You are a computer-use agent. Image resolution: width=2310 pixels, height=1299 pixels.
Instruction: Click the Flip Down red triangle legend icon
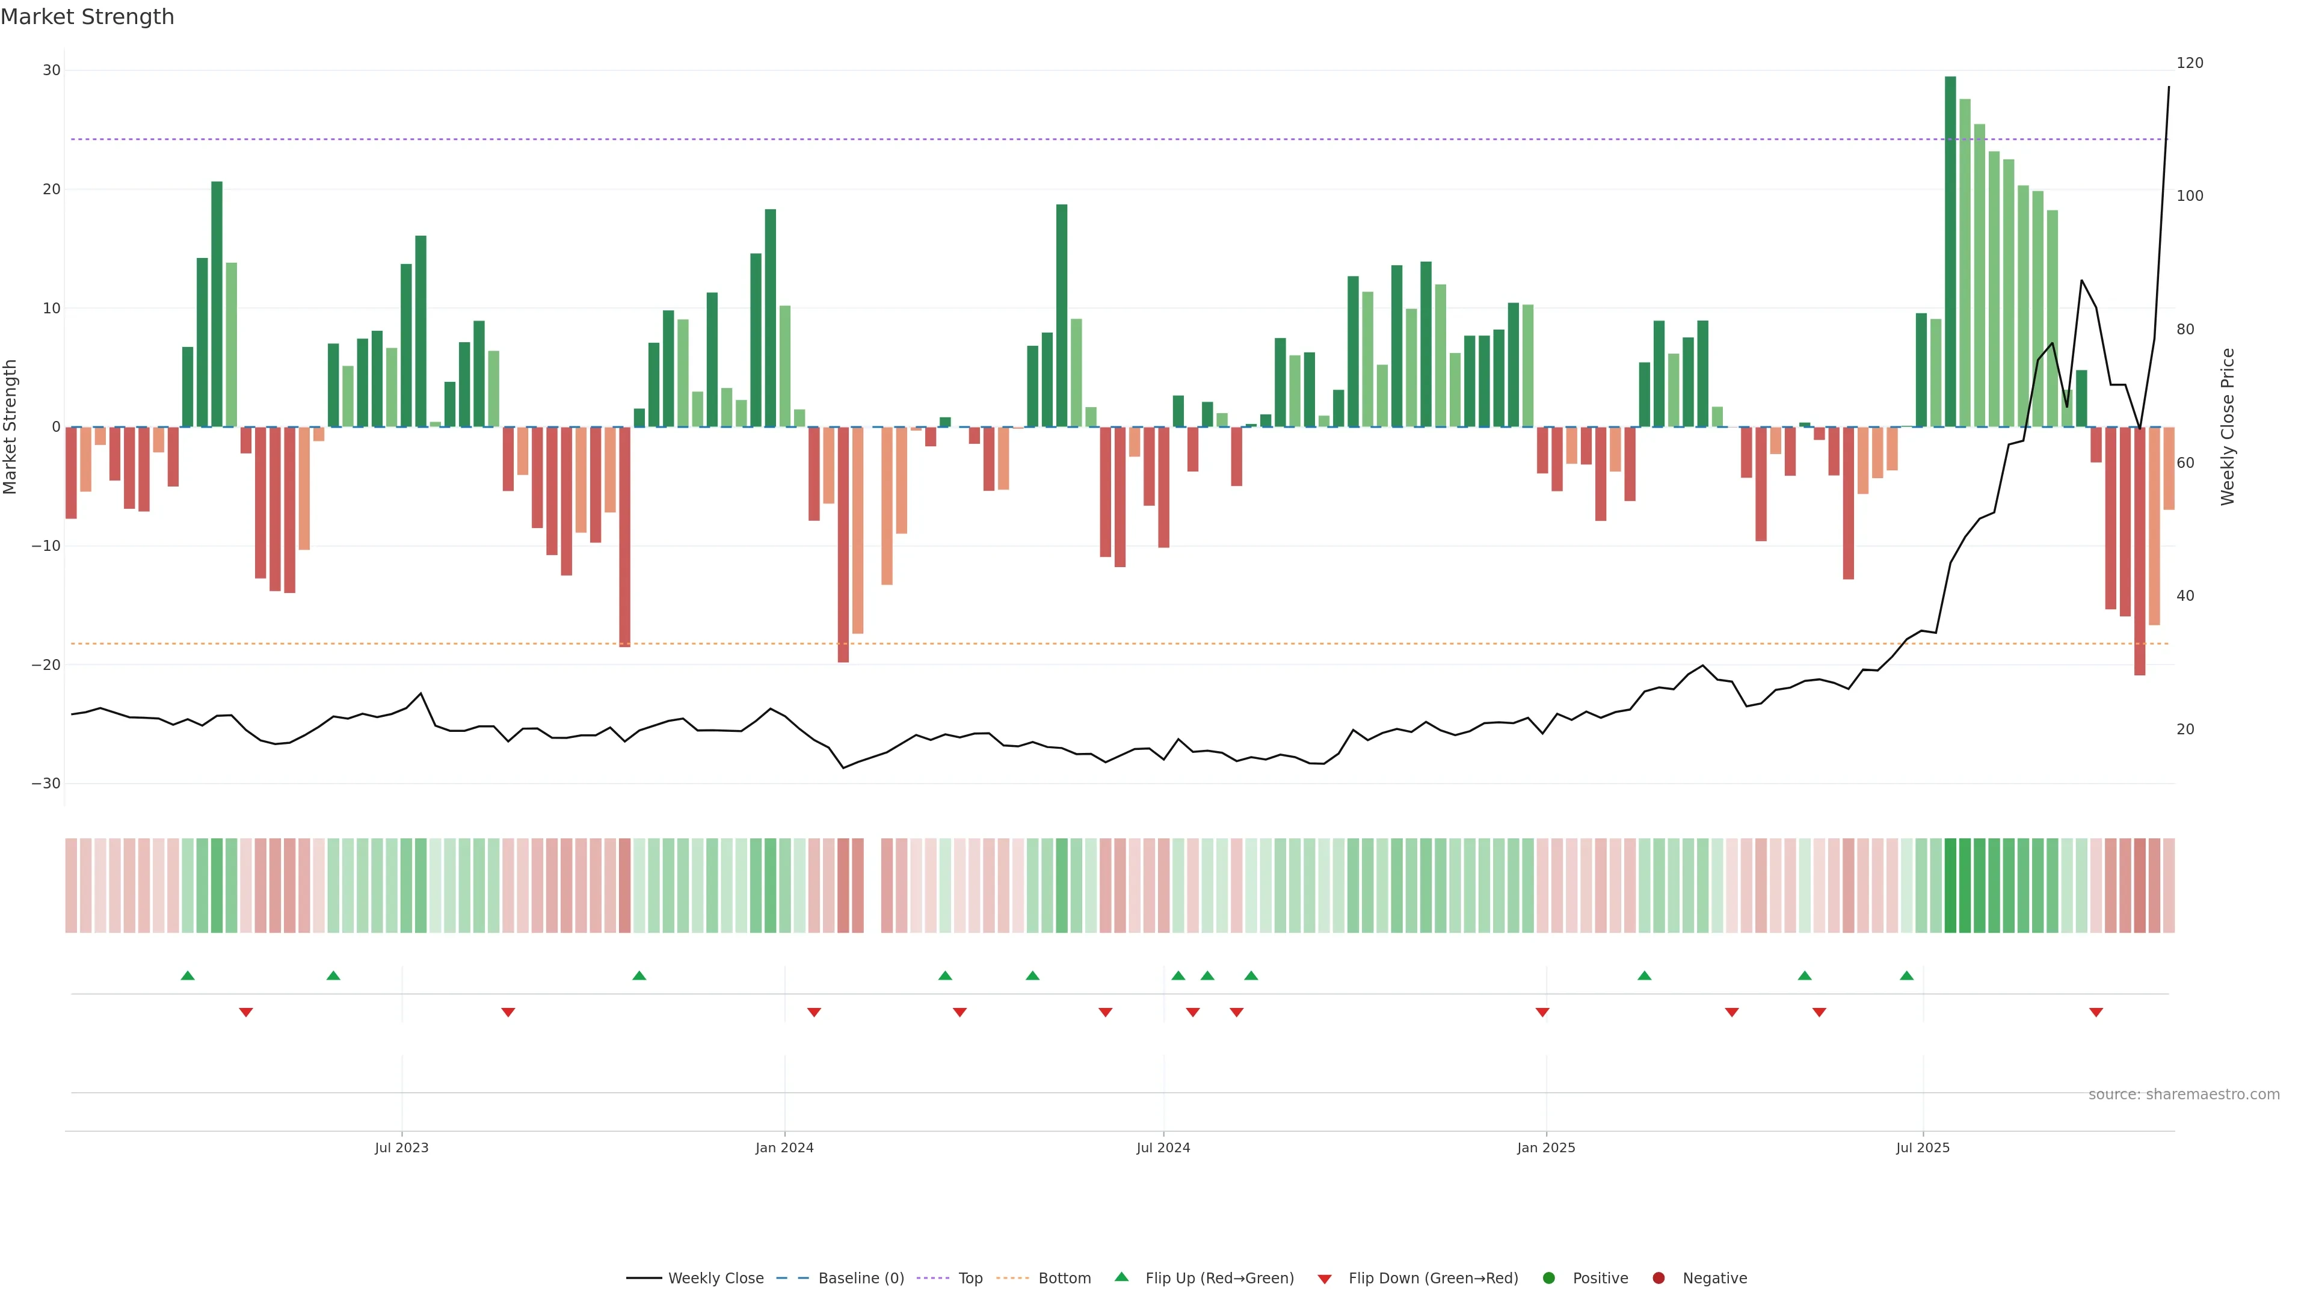(x=1325, y=1279)
